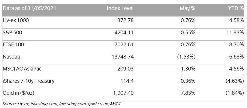Click the Index Level column header
Viewport: 247px width, 108px height.
point(120,8)
